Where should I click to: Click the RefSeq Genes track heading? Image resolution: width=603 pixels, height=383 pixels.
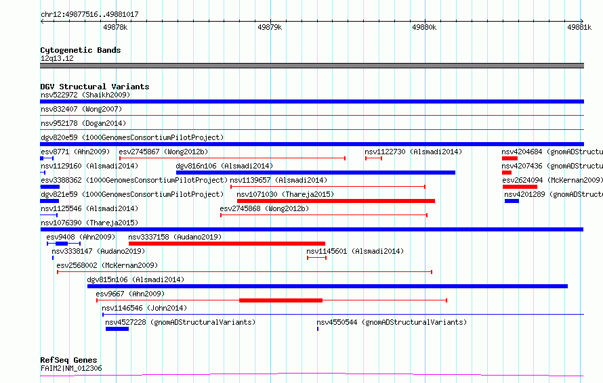pyautogui.click(x=68, y=360)
